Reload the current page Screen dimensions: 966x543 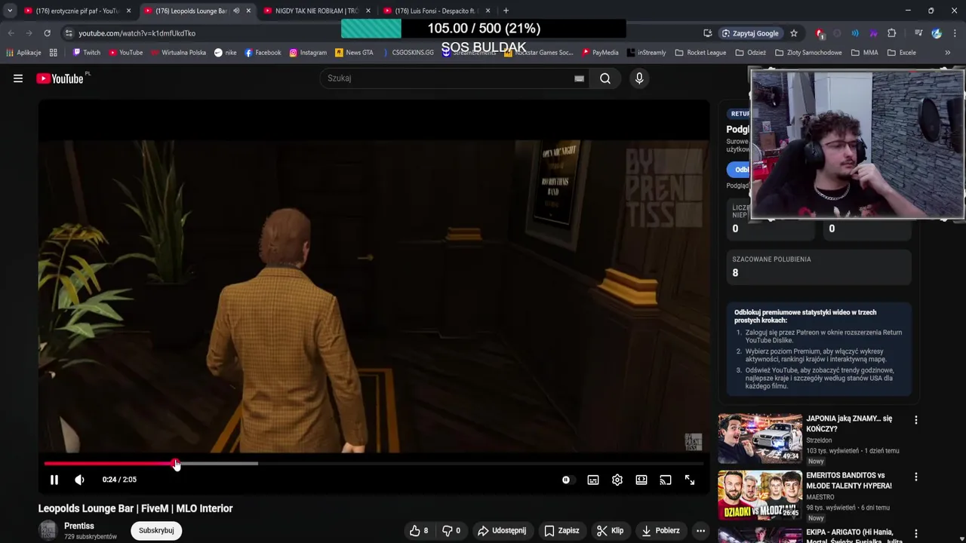coord(47,33)
